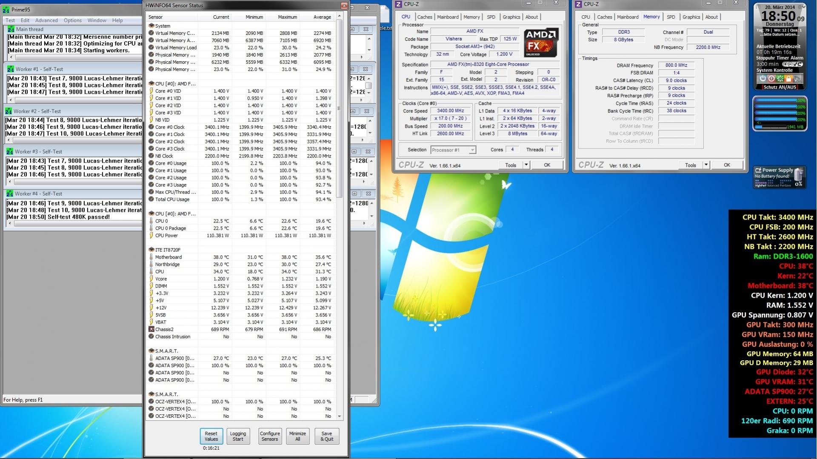Click the Chassis2 fan icon

point(151,329)
